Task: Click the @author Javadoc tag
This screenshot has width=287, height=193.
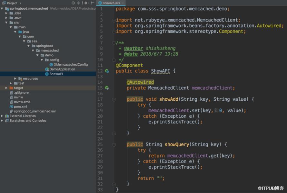Action: 133,48
